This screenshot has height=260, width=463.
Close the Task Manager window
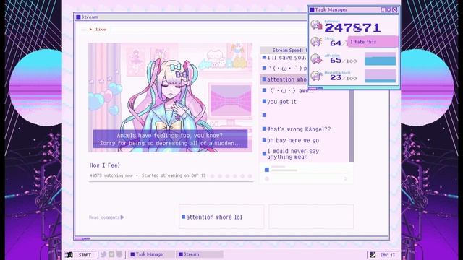pos(394,9)
